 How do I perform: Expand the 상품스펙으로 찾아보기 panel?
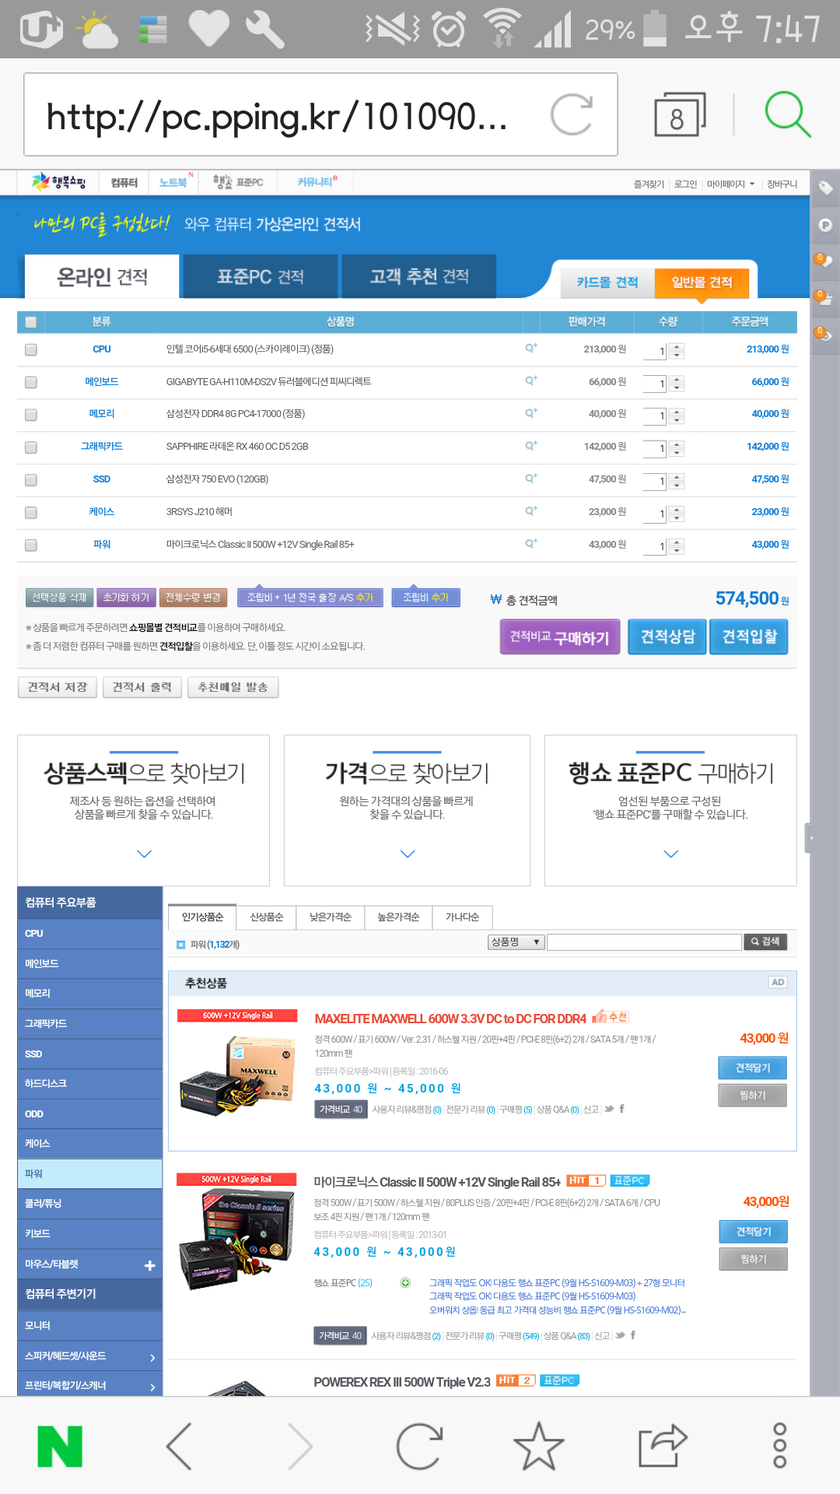(x=144, y=854)
